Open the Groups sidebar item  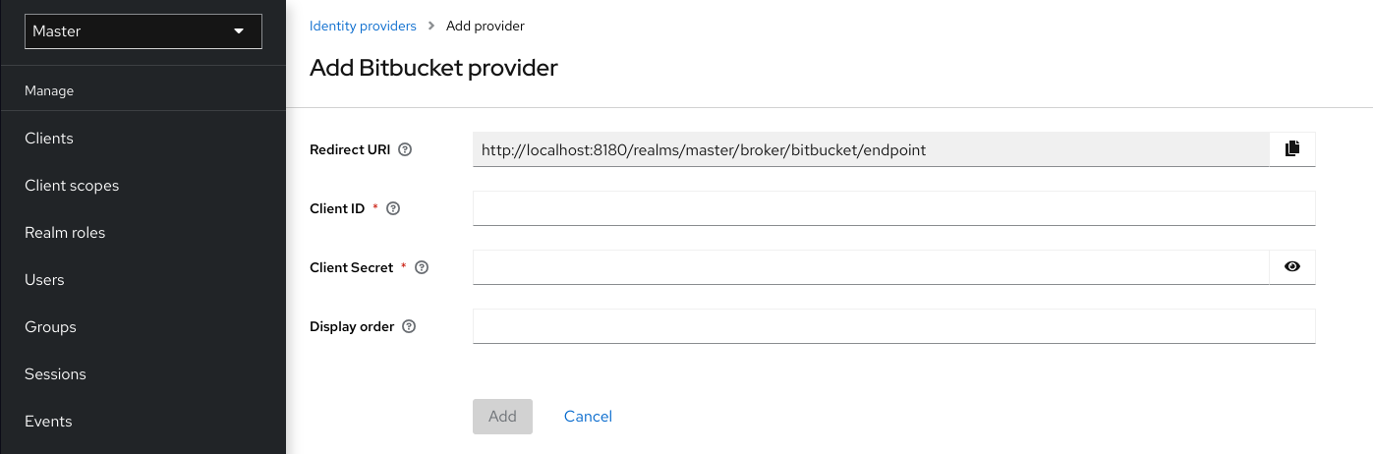(x=50, y=327)
